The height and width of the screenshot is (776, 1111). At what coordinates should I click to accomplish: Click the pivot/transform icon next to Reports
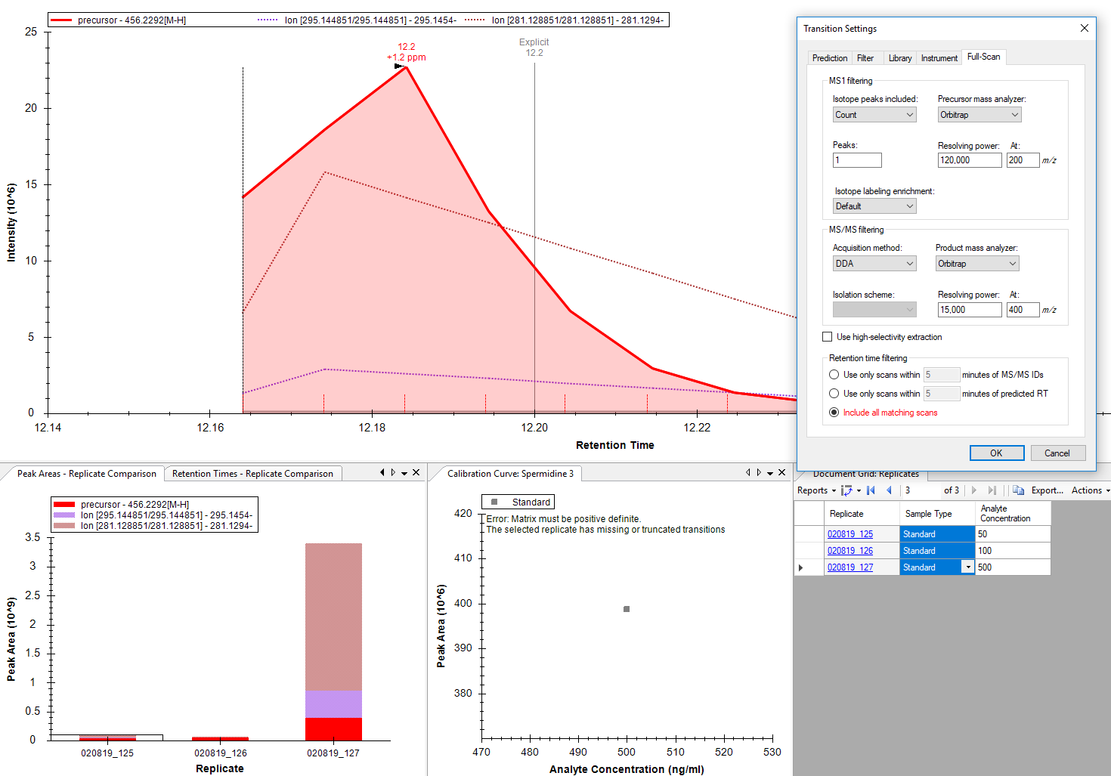tap(846, 490)
